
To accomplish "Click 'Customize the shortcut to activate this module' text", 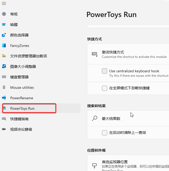I will tap(134, 57).
